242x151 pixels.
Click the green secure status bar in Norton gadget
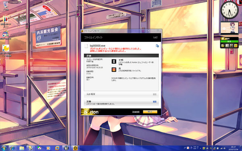(229, 41)
